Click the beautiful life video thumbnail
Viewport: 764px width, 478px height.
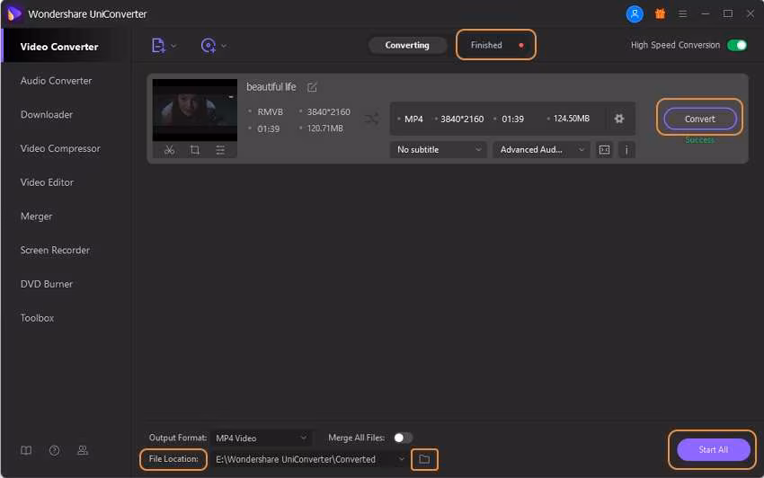(195, 111)
